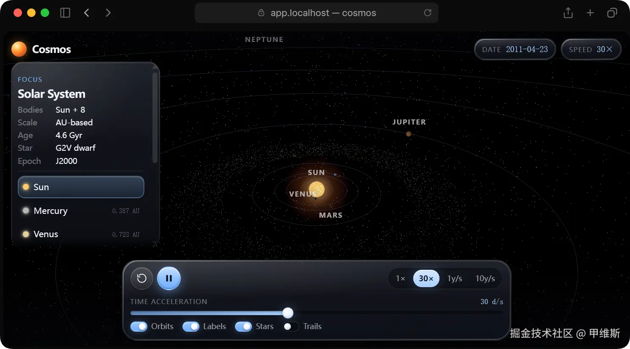Click the MARS label in the scene
The width and height of the screenshot is (630, 349).
pyautogui.click(x=331, y=215)
